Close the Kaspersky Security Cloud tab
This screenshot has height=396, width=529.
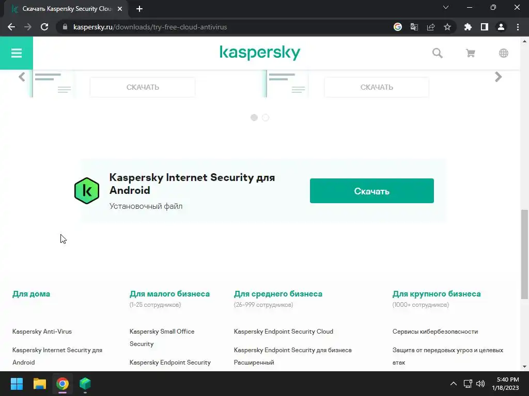[x=120, y=9]
